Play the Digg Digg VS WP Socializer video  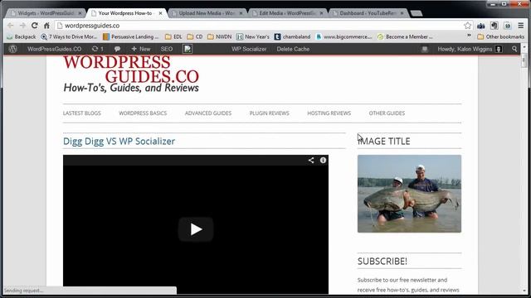pos(196,229)
